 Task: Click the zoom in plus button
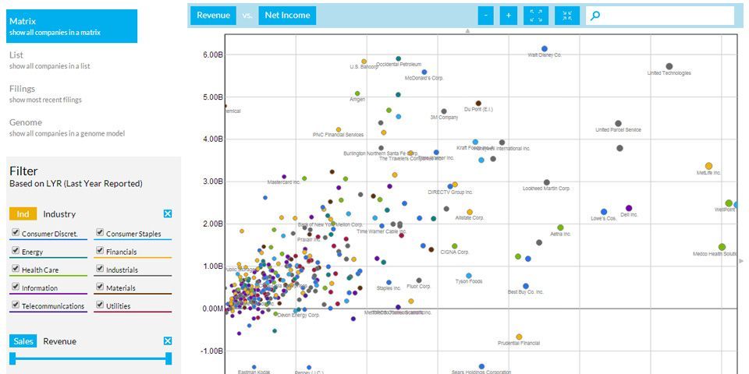(x=508, y=16)
